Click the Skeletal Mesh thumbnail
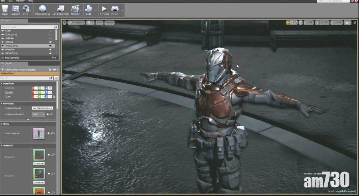 coord(39,133)
